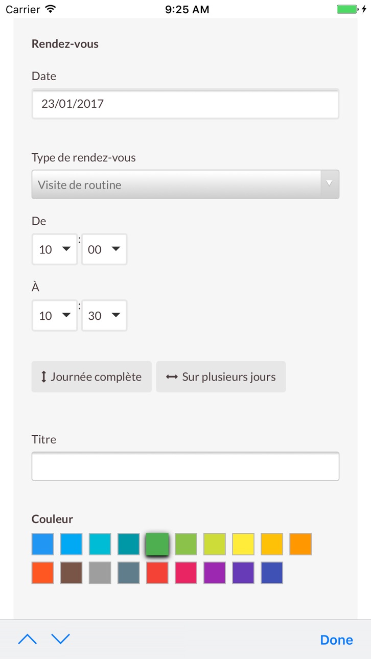Open the De start minutes dropdown

(104, 249)
